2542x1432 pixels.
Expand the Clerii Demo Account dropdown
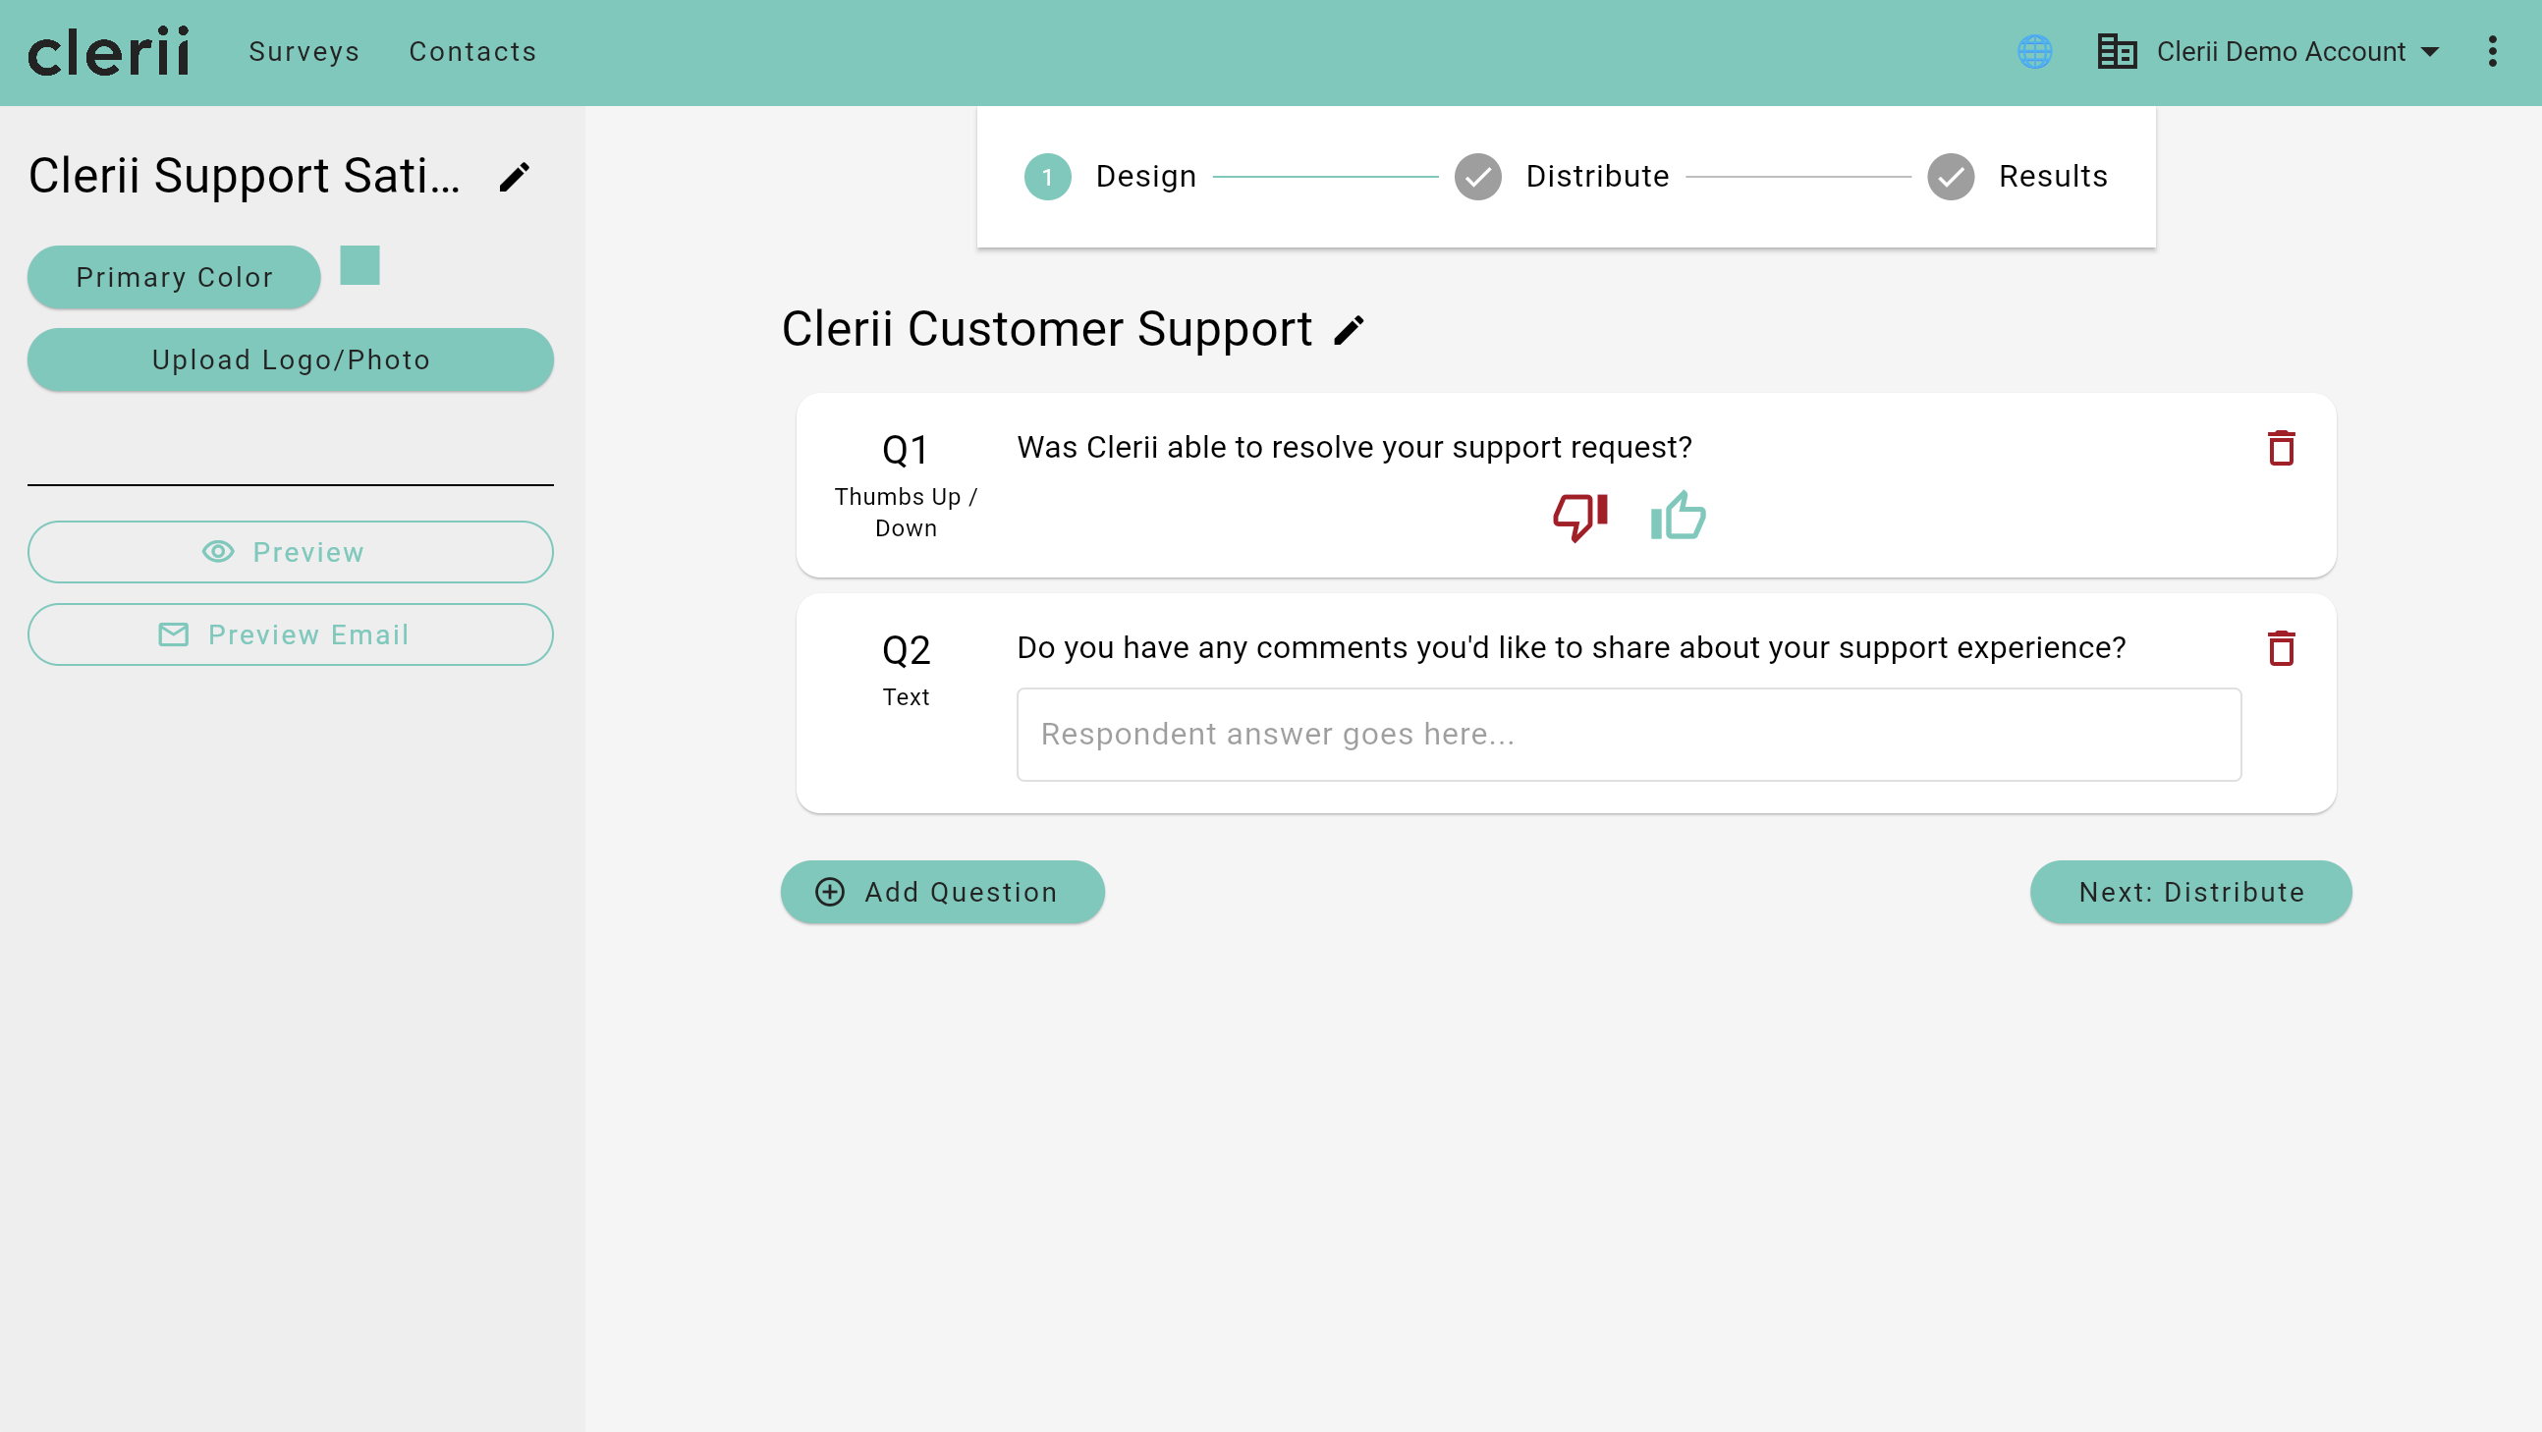[2298, 51]
